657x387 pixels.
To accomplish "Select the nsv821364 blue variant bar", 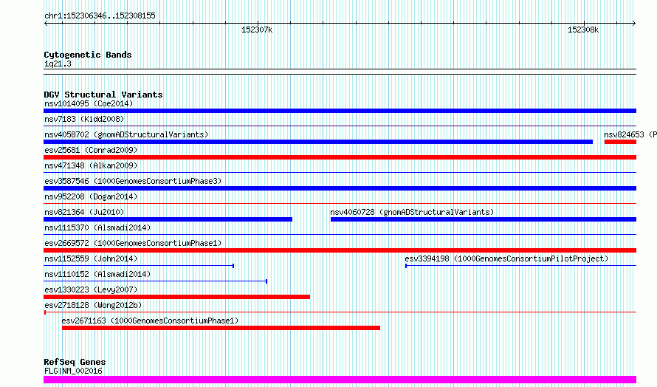I will (x=168, y=219).
